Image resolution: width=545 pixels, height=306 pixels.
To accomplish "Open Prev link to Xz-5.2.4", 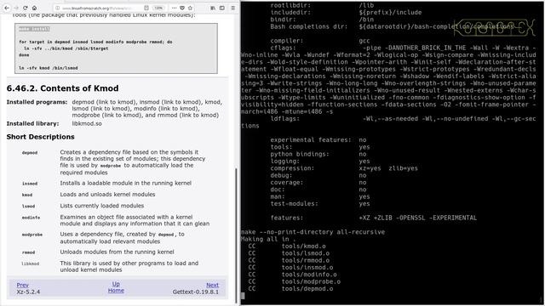I will tap(23, 285).
